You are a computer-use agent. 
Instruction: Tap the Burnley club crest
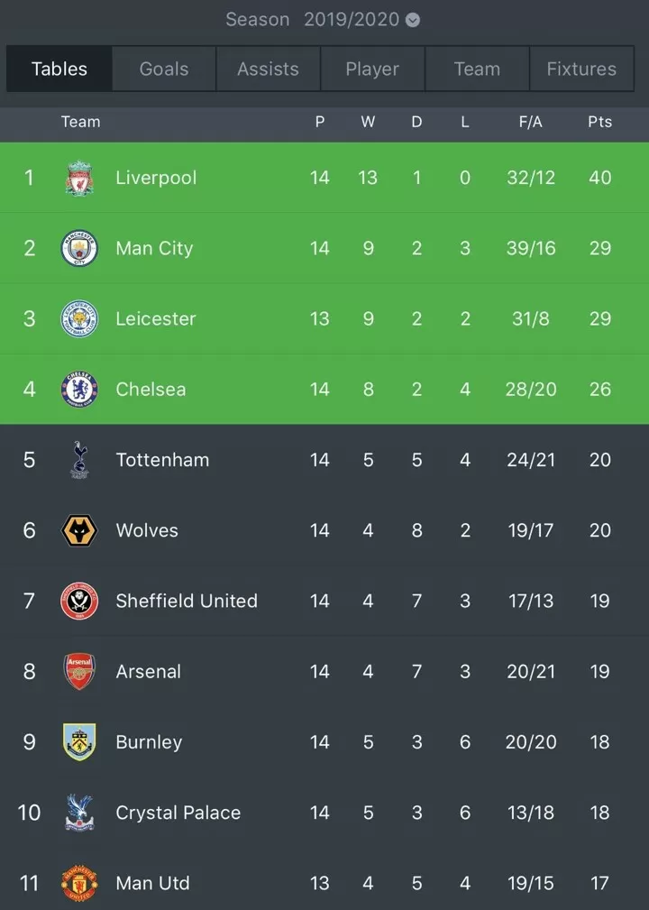point(79,741)
